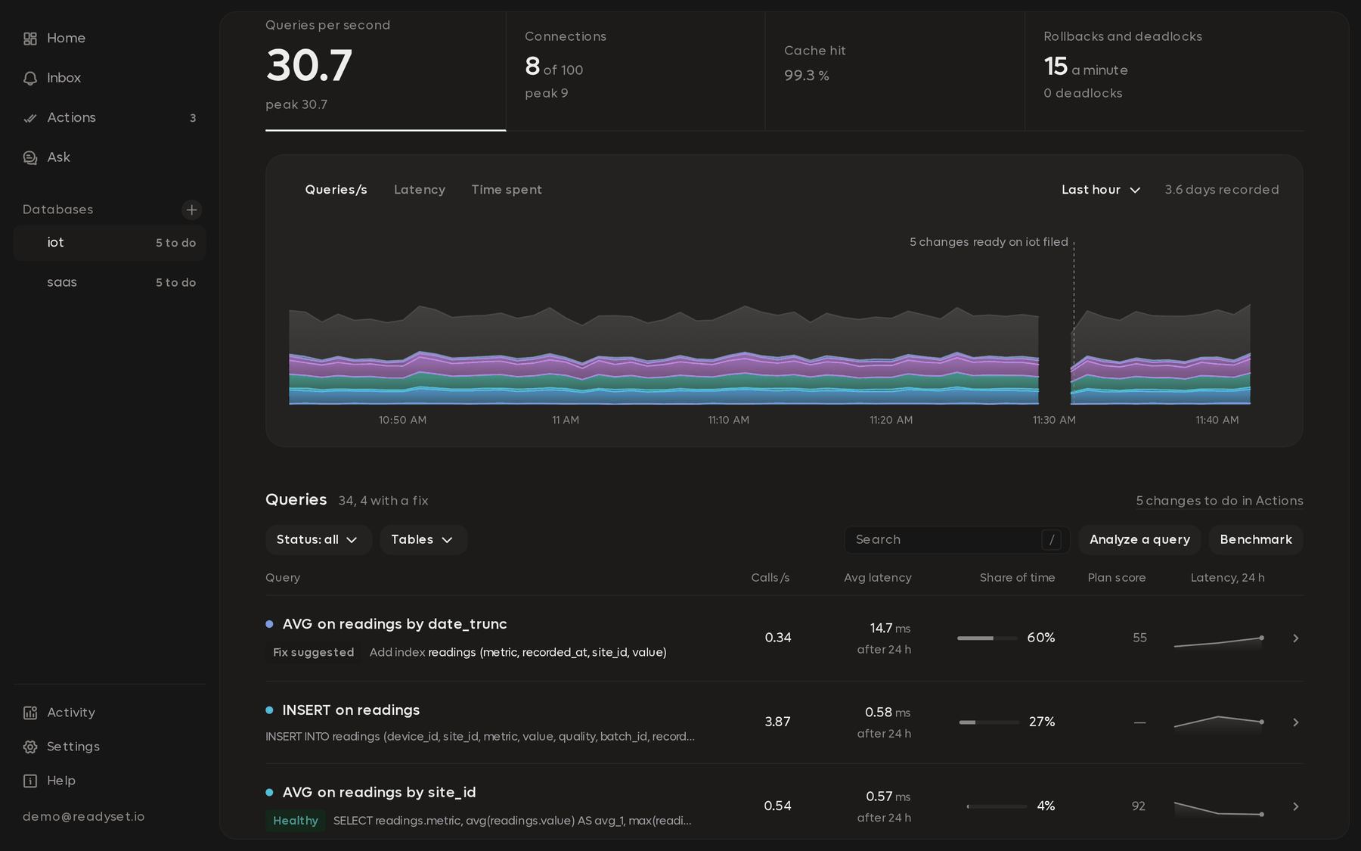Click the Ask chat bubble icon
This screenshot has height=851, width=1361.
(x=30, y=157)
